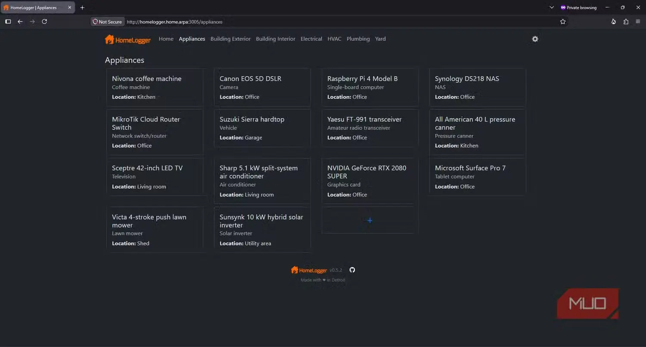The image size is (646, 347).
Task: Click the 'Location: Shed' text
Action: click(130, 243)
